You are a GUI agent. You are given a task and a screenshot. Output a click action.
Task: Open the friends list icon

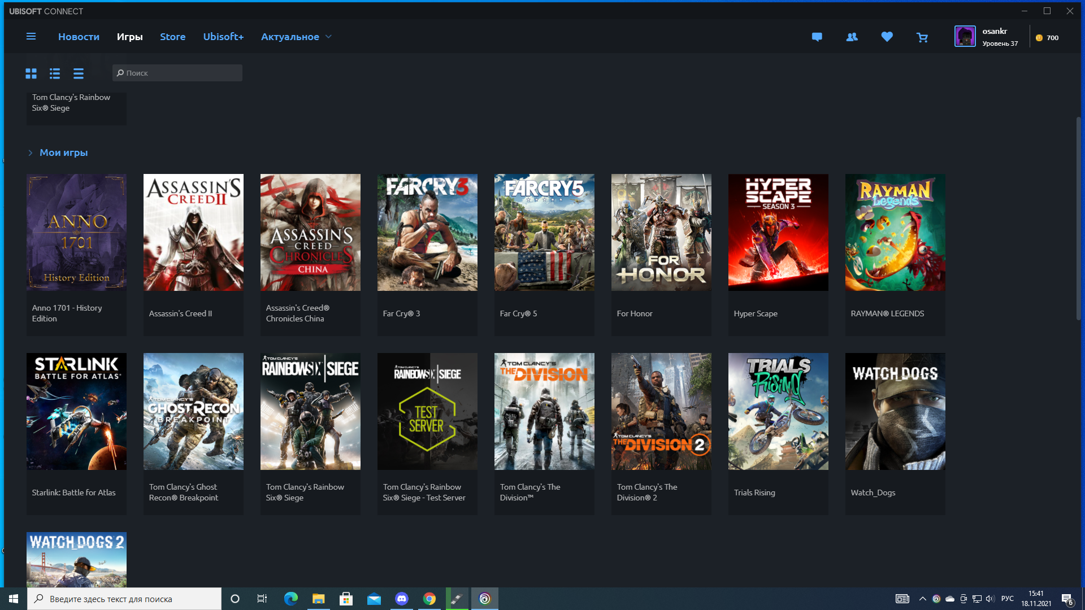852,37
